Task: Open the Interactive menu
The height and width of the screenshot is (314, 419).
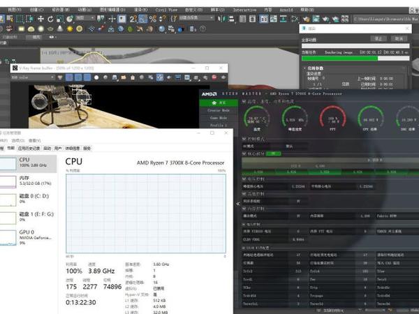Action: coord(244,10)
